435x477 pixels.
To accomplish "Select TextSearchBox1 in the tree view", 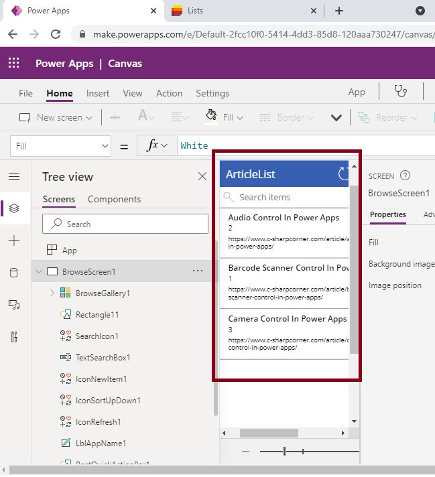I will [103, 358].
